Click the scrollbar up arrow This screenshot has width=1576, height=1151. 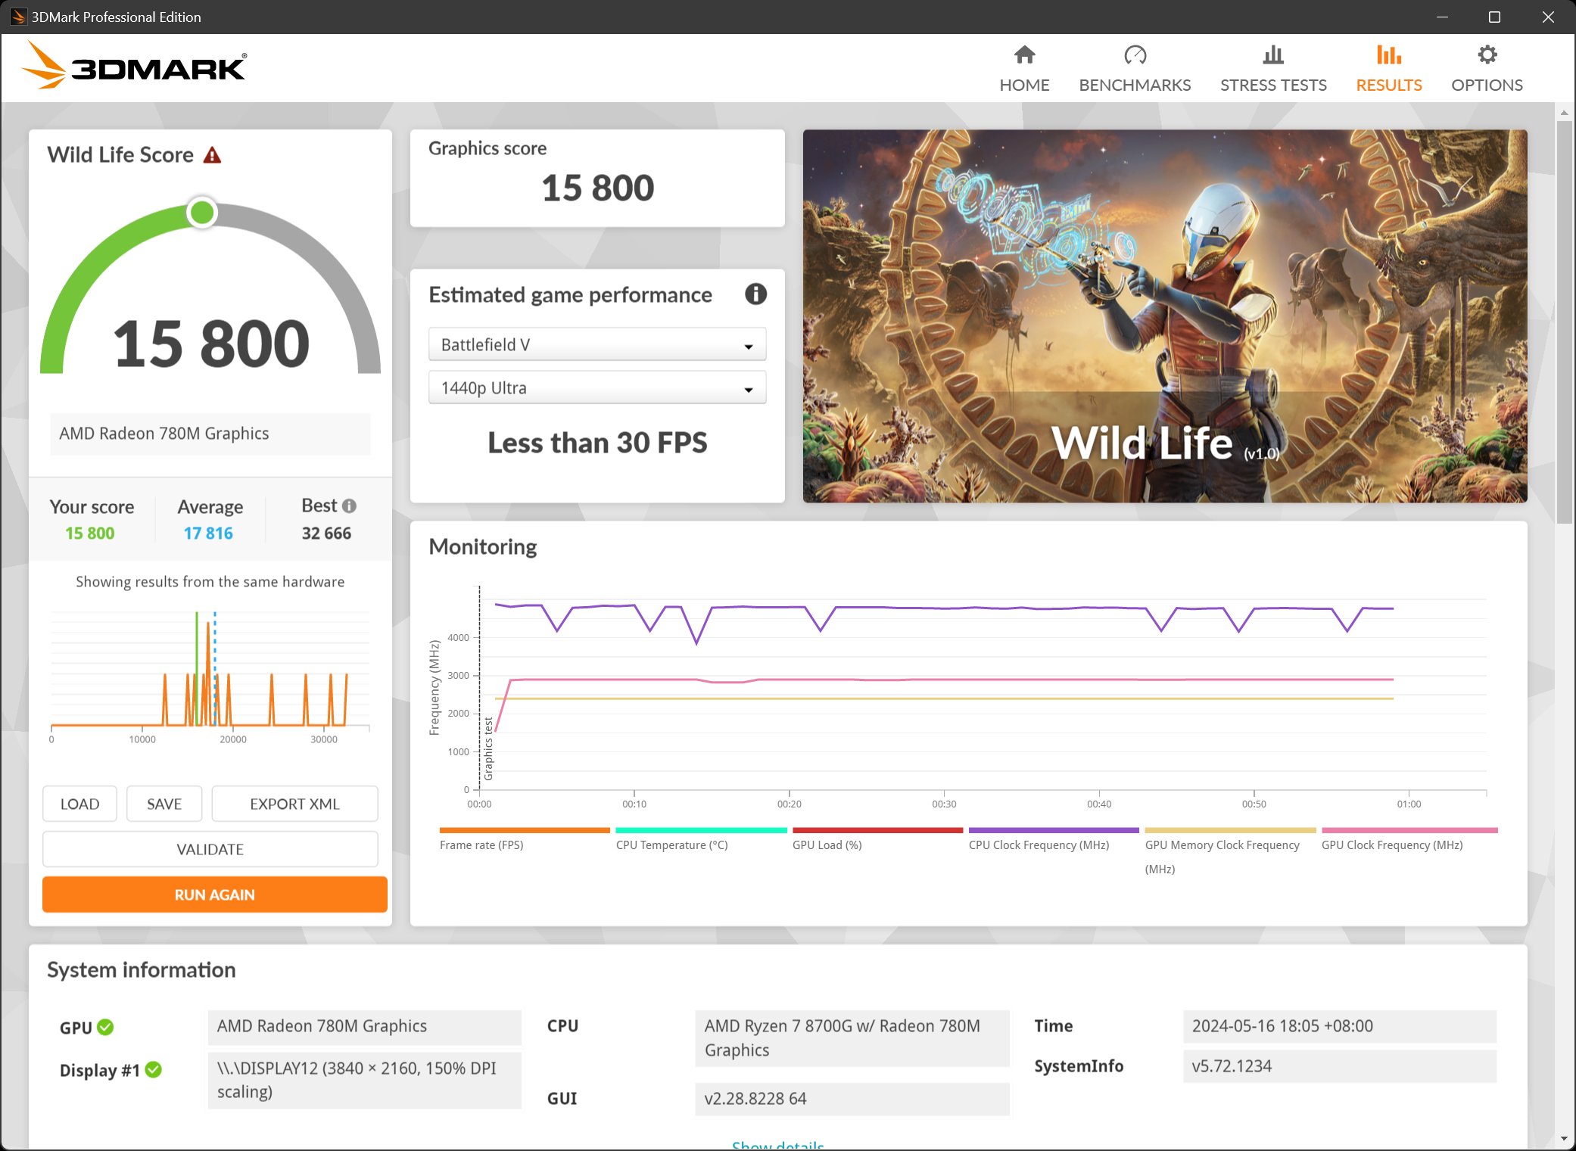pyautogui.click(x=1564, y=112)
